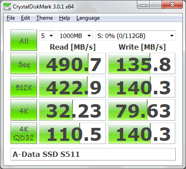Image resolution: width=186 pixels, height=169 pixels.
Task: Open the Theme menu
Action: pyautogui.click(x=44, y=18)
